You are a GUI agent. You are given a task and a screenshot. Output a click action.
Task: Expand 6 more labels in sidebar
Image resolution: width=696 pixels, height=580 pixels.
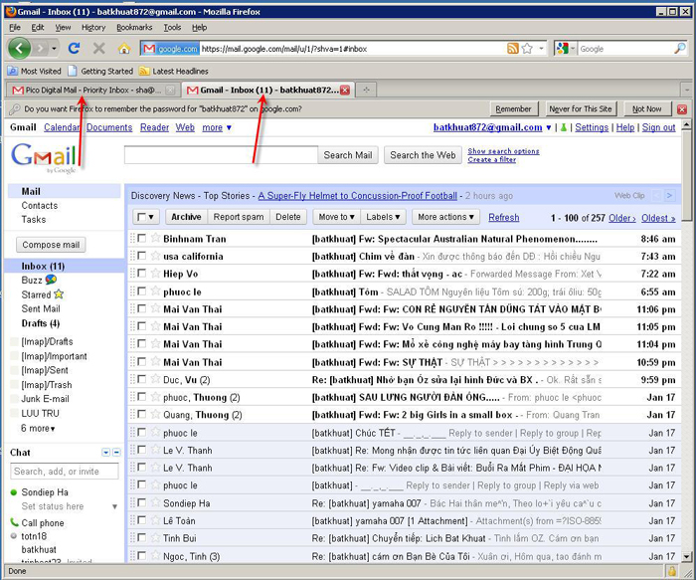click(x=38, y=428)
